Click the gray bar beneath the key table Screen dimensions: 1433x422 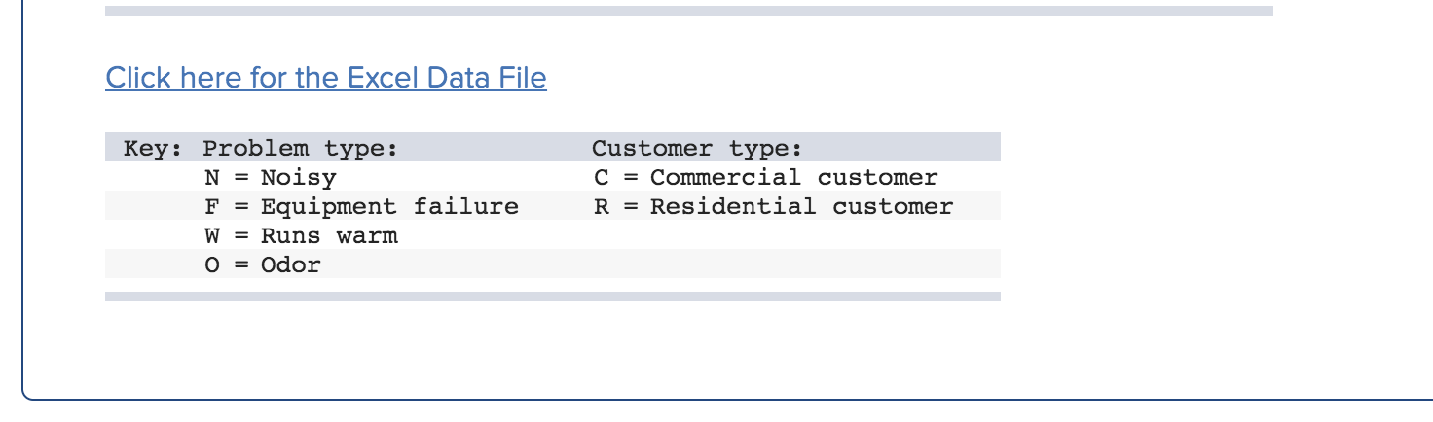click(x=553, y=297)
